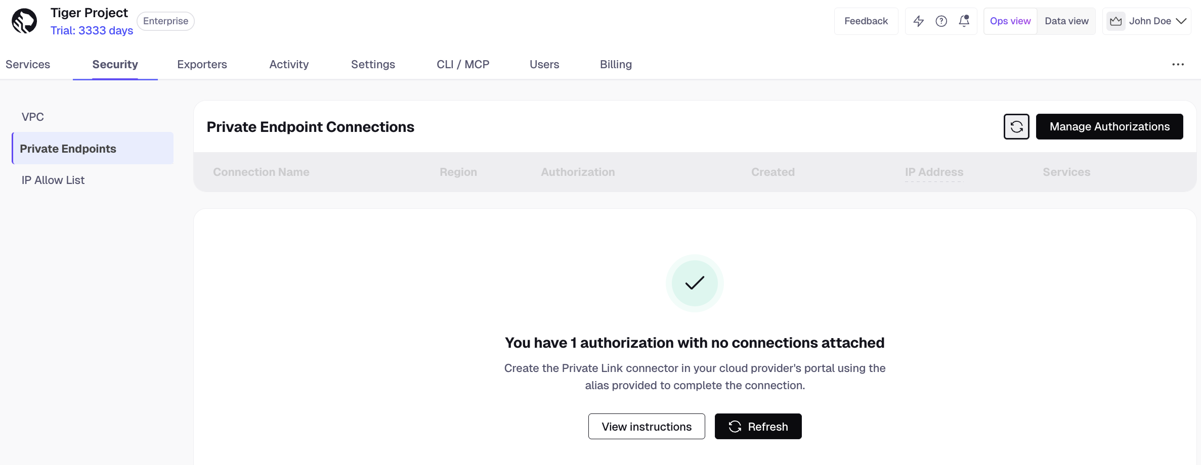
Task: Select VPC in the Security sidebar
Action: pyautogui.click(x=32, y=116)
